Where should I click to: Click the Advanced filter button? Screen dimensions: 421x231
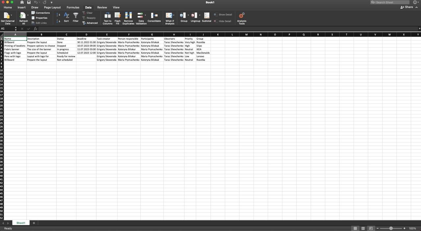point(90,23)
